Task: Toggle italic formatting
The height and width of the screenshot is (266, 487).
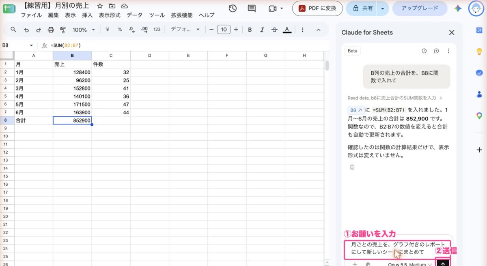Action: (262, 30)
